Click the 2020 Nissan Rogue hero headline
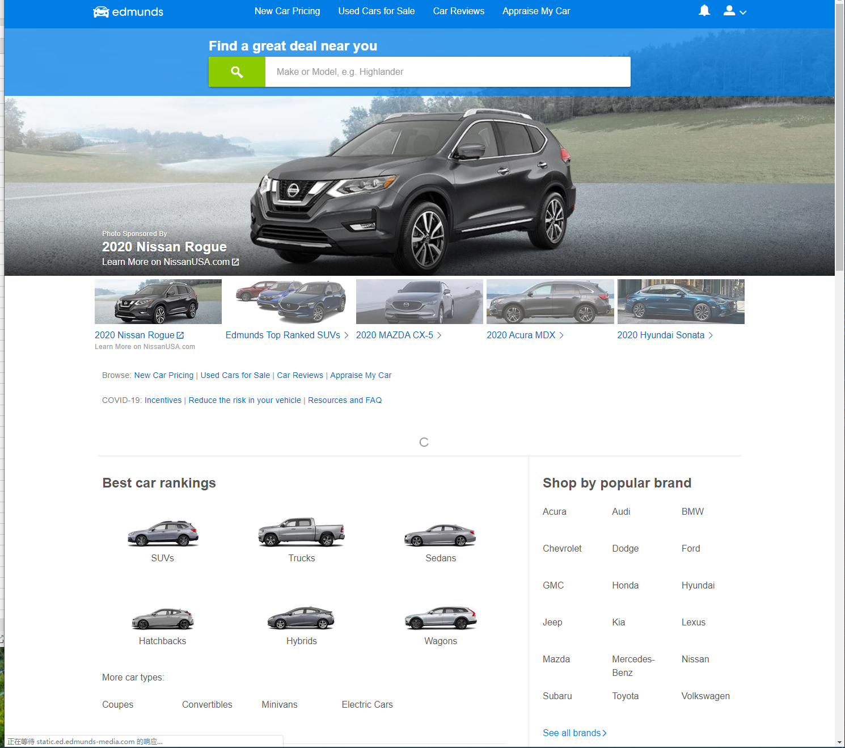The image size is (845, 748). click(164, 247)
